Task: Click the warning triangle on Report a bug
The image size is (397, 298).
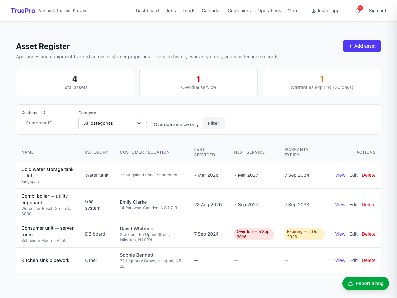Action: 350,283
